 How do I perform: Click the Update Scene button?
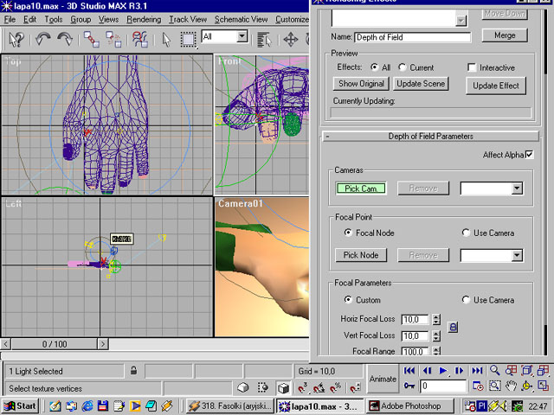tap(421, 84)
